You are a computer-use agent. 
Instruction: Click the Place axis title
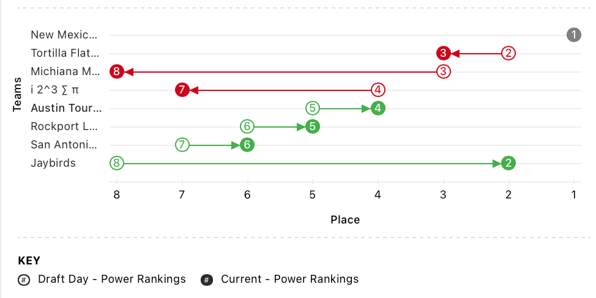tap(345, 219)
